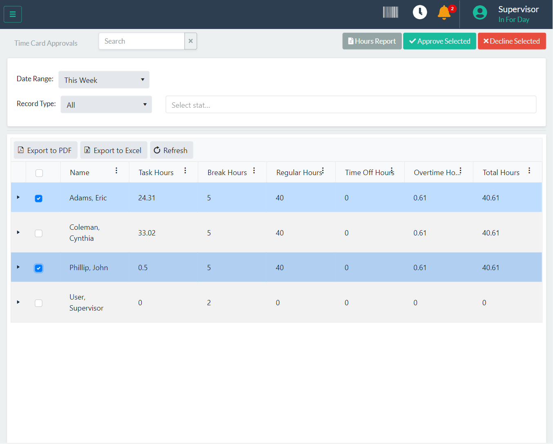
Task: Expand the Phillip, John row details
Action: (18, 267)
